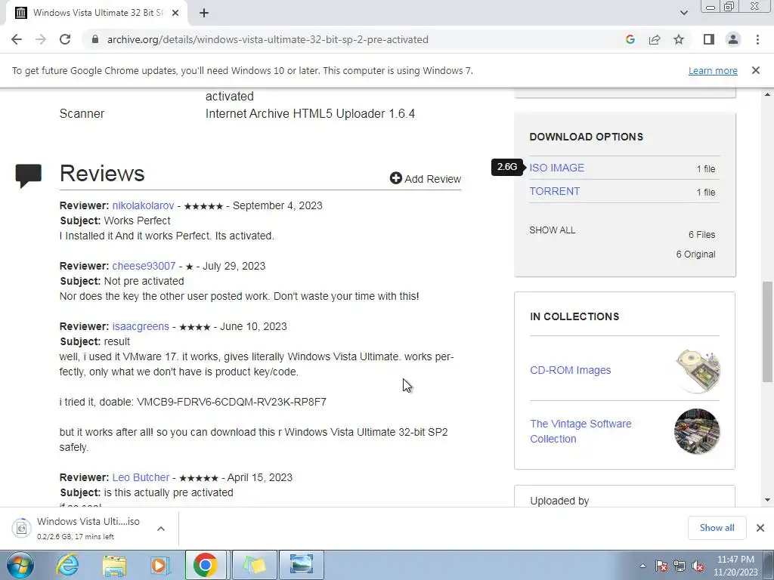Open Windows Explorer from taskbar
The height and width of the screenshot is (580, 774).
pyautogui.click(x=114, y=565)
